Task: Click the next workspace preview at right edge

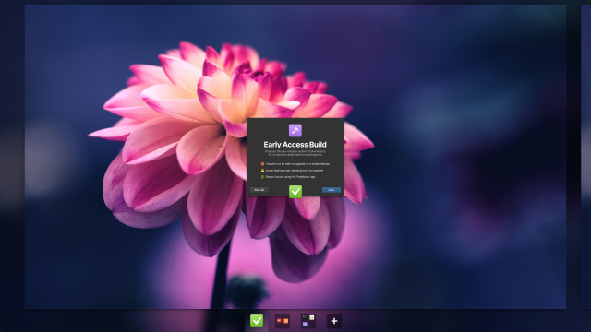Action: (585, 157)
